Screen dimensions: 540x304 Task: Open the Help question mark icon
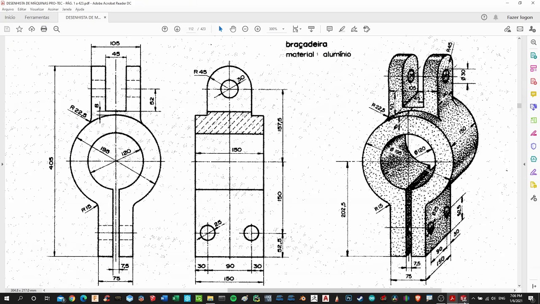point(484,17)
